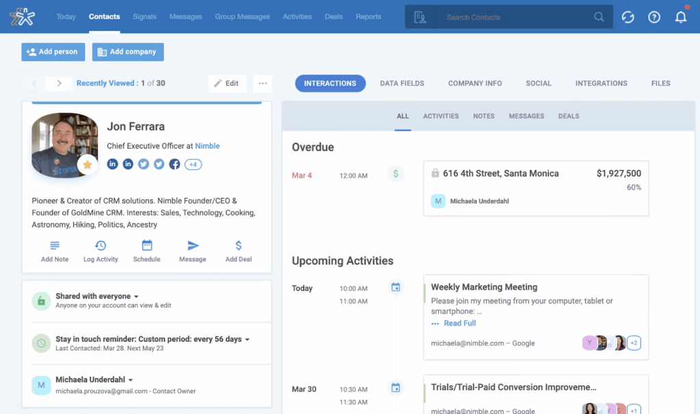Expand the Stay in touch reminder dropdown
This screenshot has height=414, width=700.
click(x=247, y=340)
